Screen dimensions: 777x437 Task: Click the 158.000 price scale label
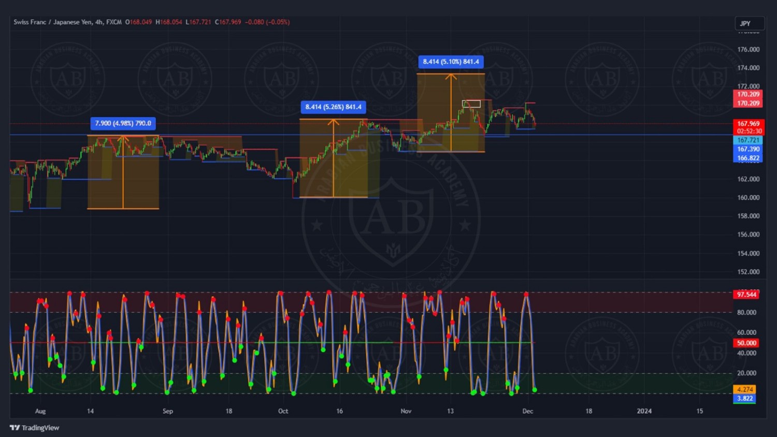pyautogui.click(x=749, y=216)
